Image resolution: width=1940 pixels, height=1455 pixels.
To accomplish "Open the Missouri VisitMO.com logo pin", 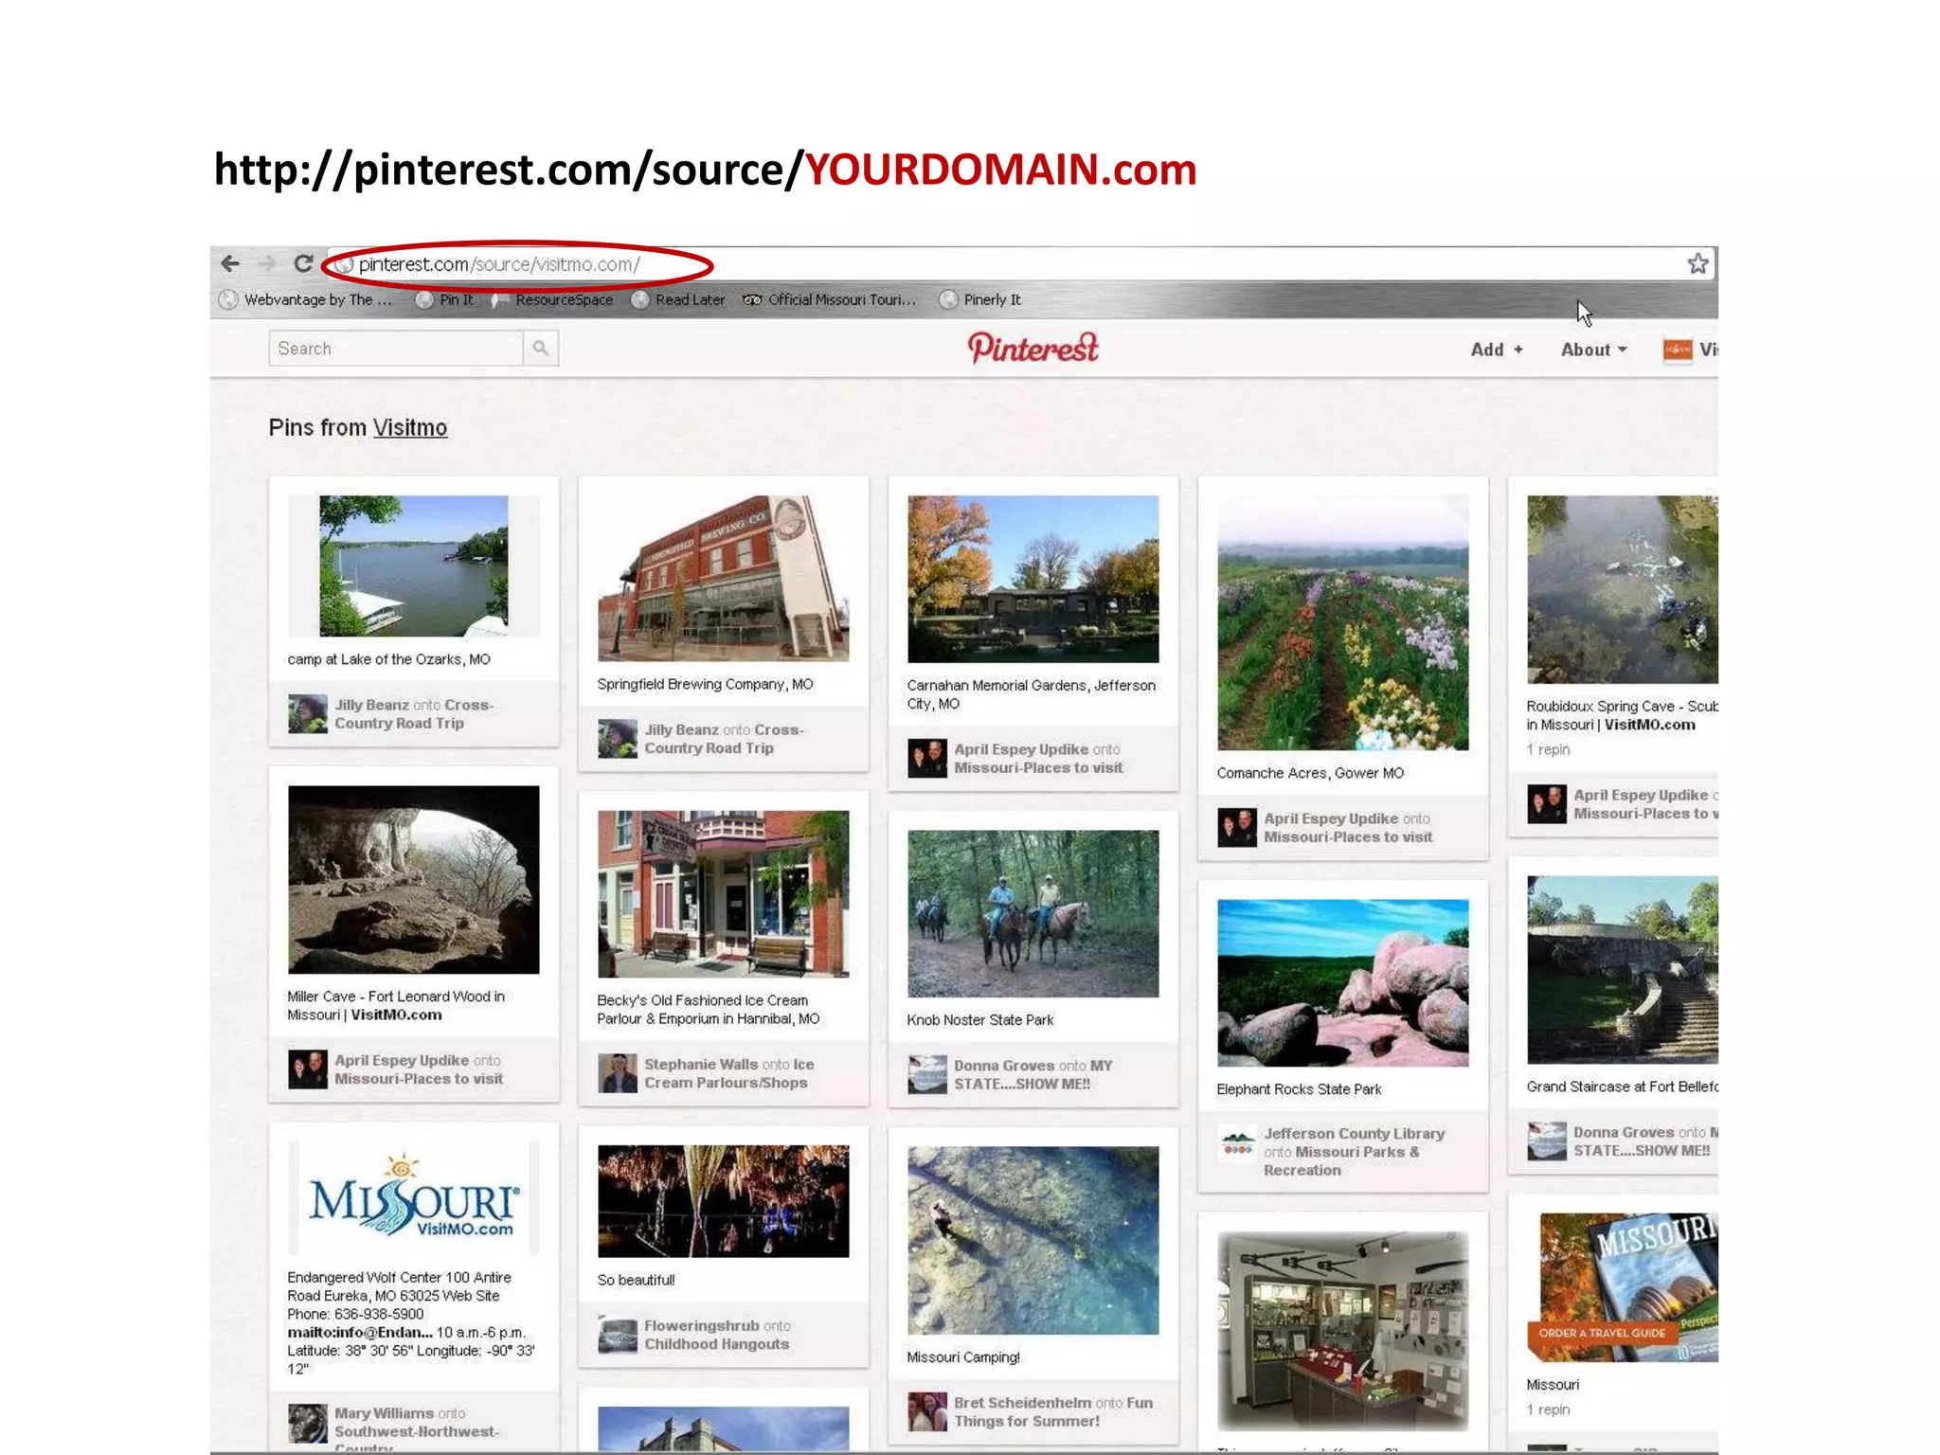I will point(414,1197).
